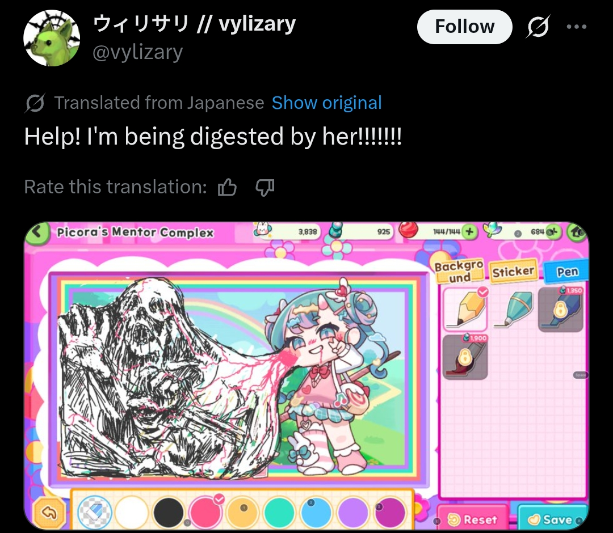Image resolution: width=613 pixels, height=533 pixels.
Task: Open the three-dot more options menu
Action: 577,27
